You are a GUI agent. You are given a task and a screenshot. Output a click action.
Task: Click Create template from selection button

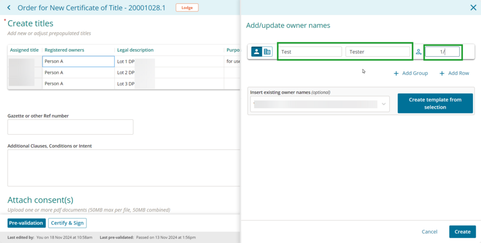point(435,104)
